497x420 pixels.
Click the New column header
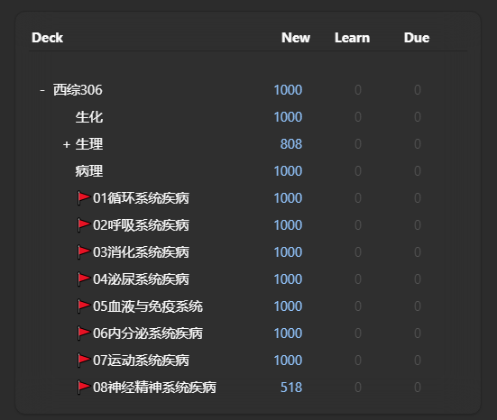click(296, 38)
